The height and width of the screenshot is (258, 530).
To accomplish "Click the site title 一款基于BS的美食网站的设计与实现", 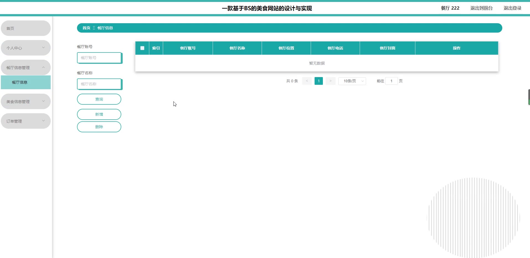I will [267, 8].
